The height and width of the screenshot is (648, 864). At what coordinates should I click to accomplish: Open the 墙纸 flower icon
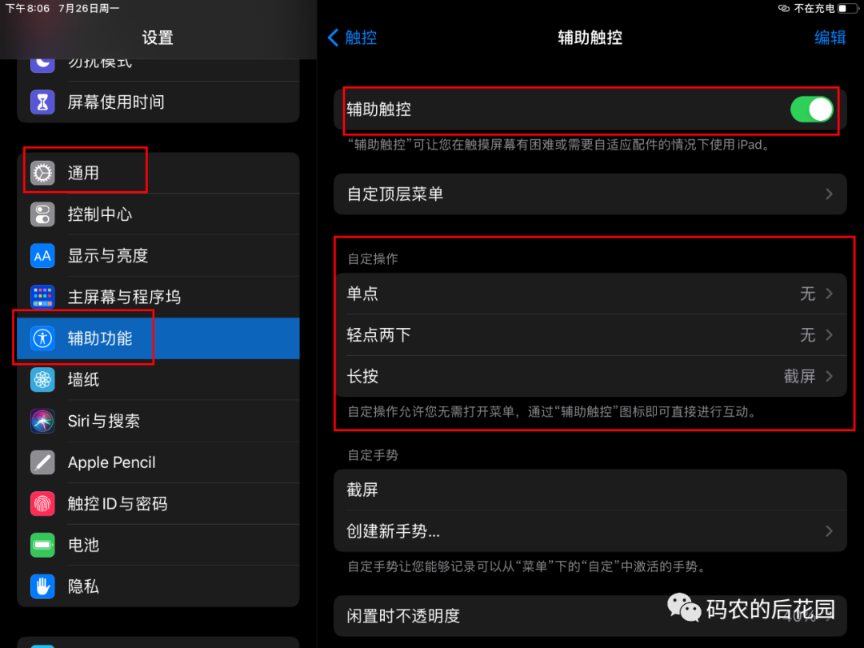(42, 380)
